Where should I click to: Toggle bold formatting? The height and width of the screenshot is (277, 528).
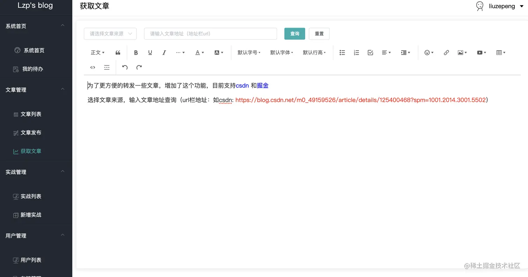pyautogui.click(x=136, y=53)
